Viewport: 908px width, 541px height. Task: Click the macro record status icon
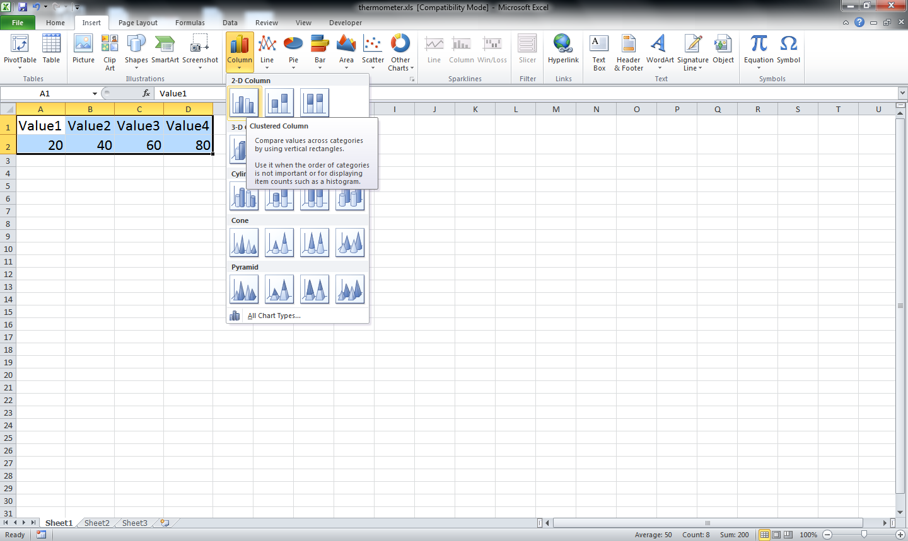pyautogui.click(x=42, y=535)
